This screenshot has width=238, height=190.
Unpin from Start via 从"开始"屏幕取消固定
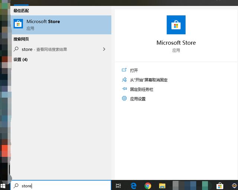pyautogui.click(x=149, y=80)
